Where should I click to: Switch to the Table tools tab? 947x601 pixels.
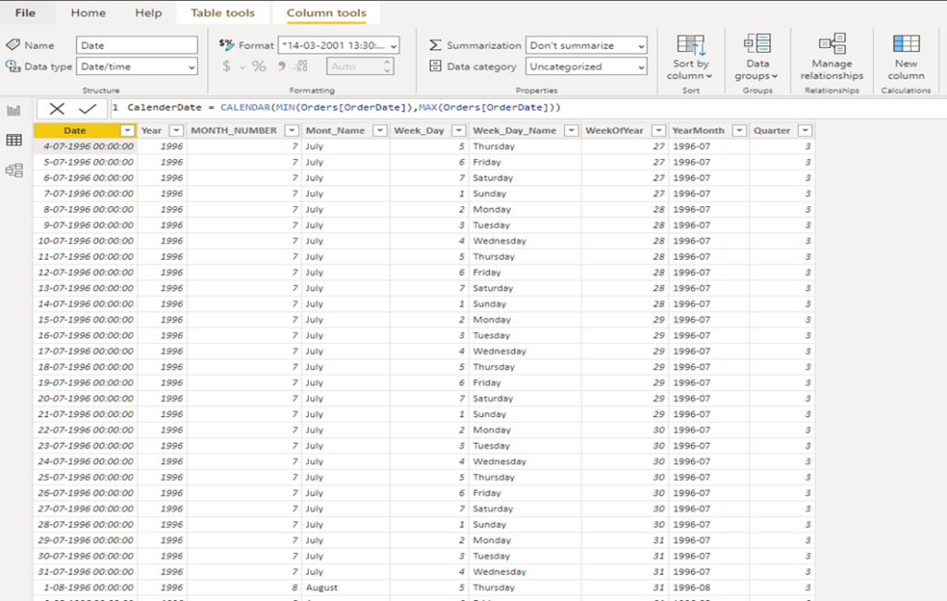tap(222, 13)
